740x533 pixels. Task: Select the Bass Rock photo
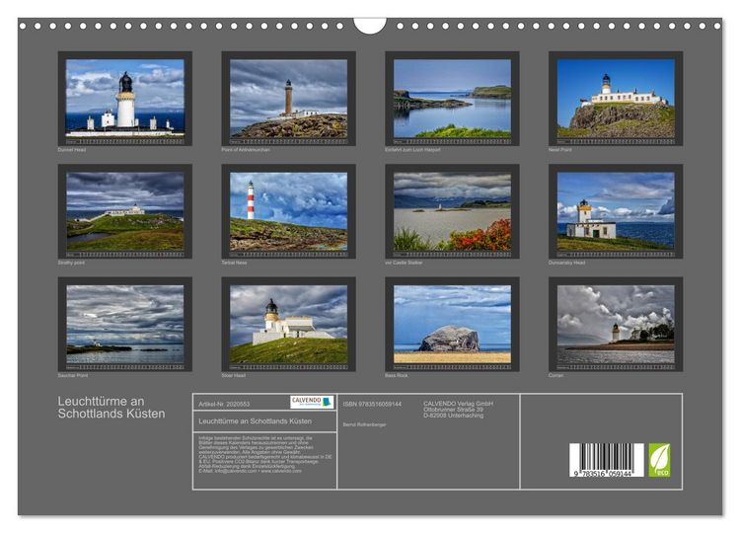(x=452, y=324)
